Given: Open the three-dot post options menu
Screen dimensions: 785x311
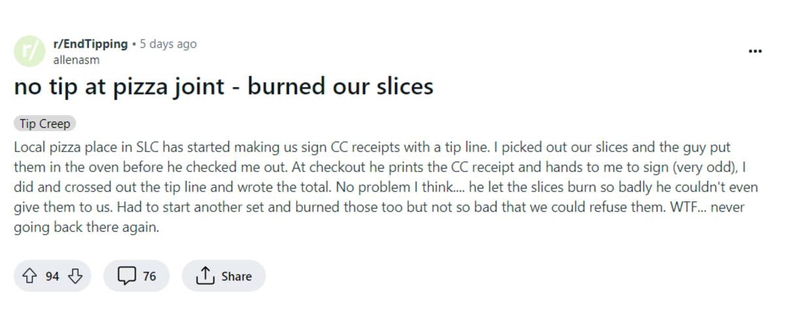Looking at the screenshot, I should coord(755,51).
